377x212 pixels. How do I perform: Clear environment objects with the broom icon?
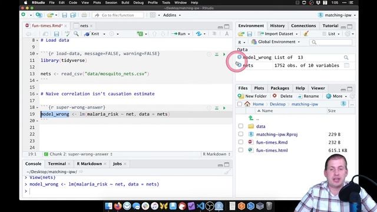coord(306,34)
